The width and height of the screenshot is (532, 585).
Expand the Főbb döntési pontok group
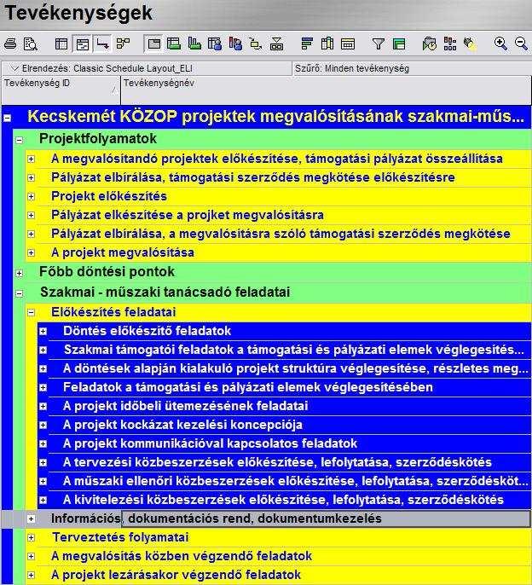(x=20, y=273)
